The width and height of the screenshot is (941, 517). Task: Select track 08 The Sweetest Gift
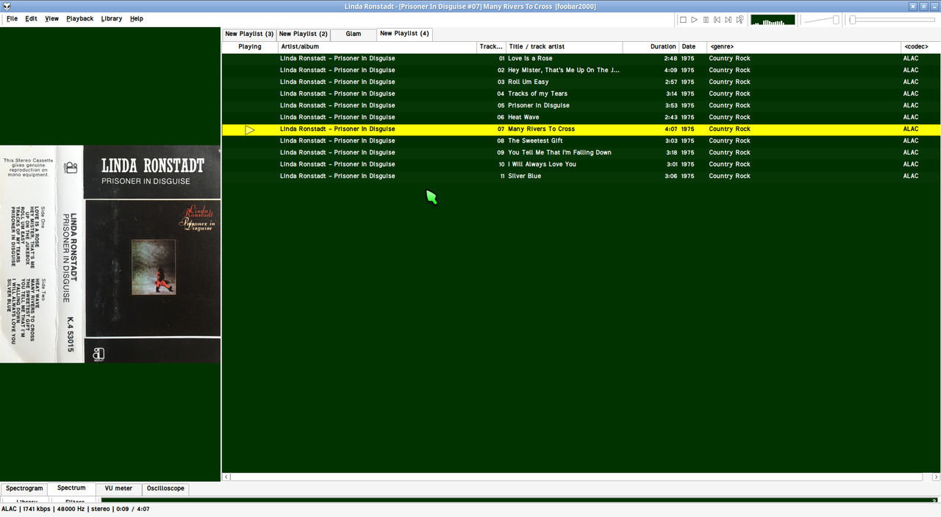(581, 141)
